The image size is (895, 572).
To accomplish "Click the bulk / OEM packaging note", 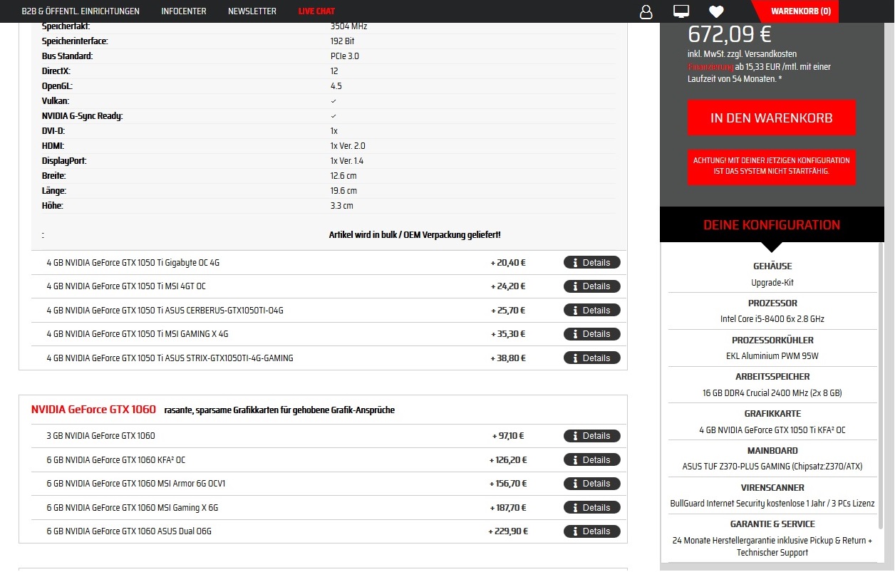I will coord(415,235).
